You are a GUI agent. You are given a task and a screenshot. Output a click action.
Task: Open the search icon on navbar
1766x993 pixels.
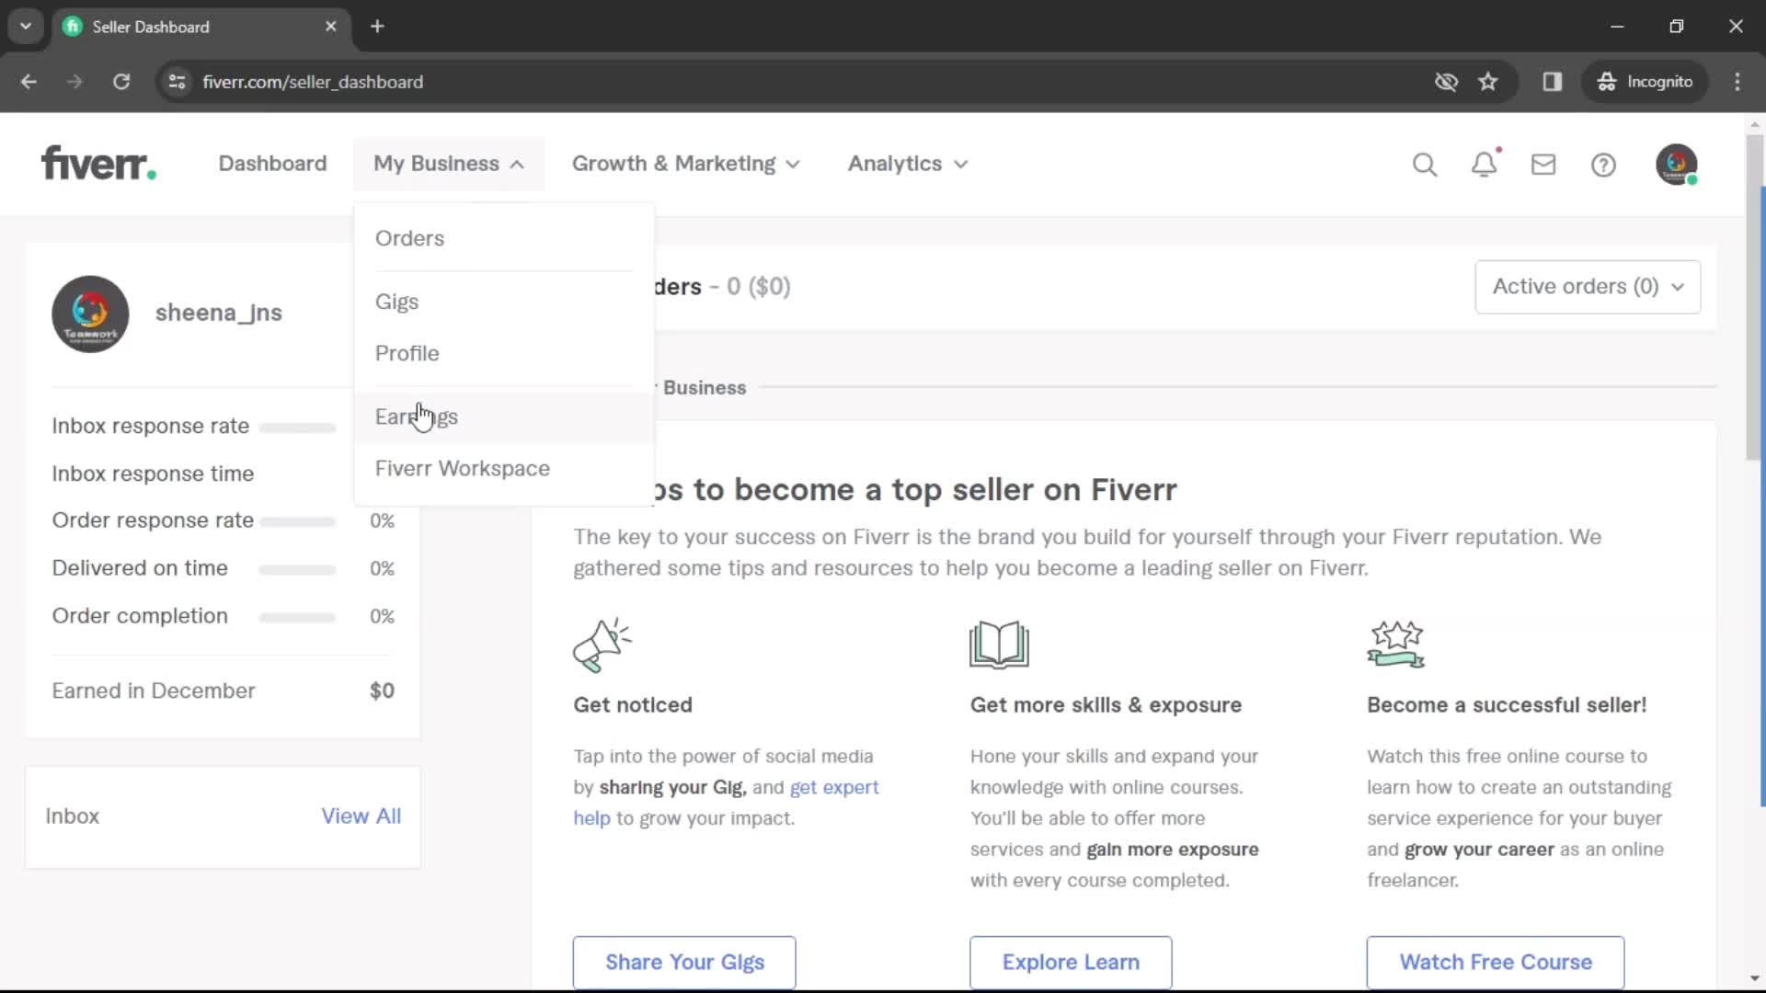[x=1425, y=164]
